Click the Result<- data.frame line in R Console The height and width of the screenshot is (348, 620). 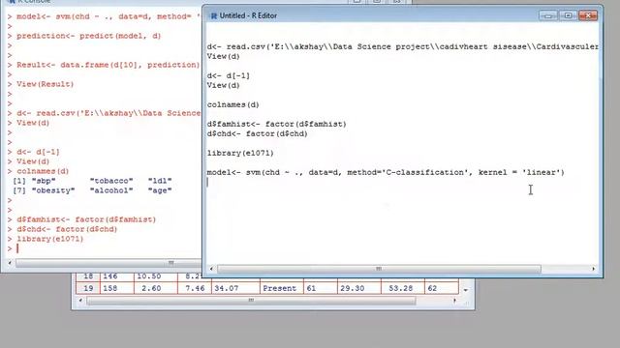coord(108,65)
